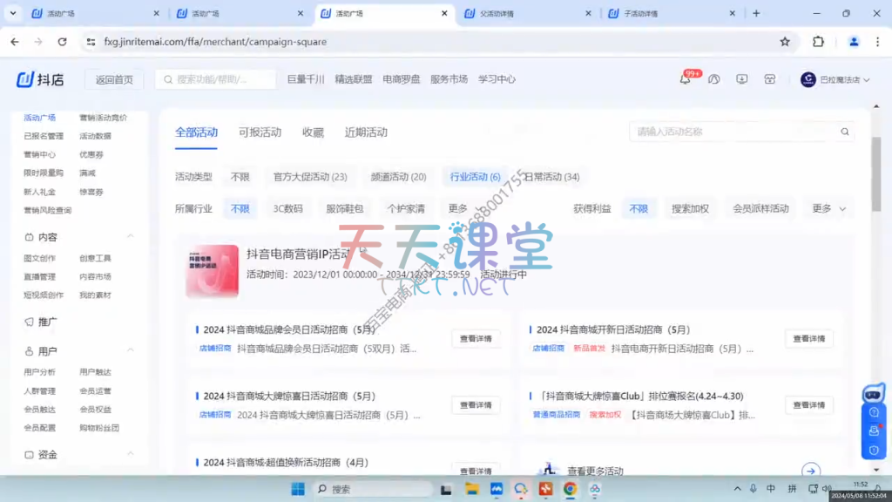Select the 搜索加权 benefit filter

pos(690,209)
